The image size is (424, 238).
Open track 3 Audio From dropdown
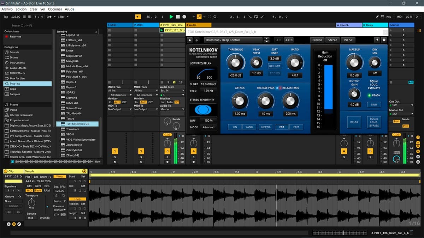click(x=172, y=91)
